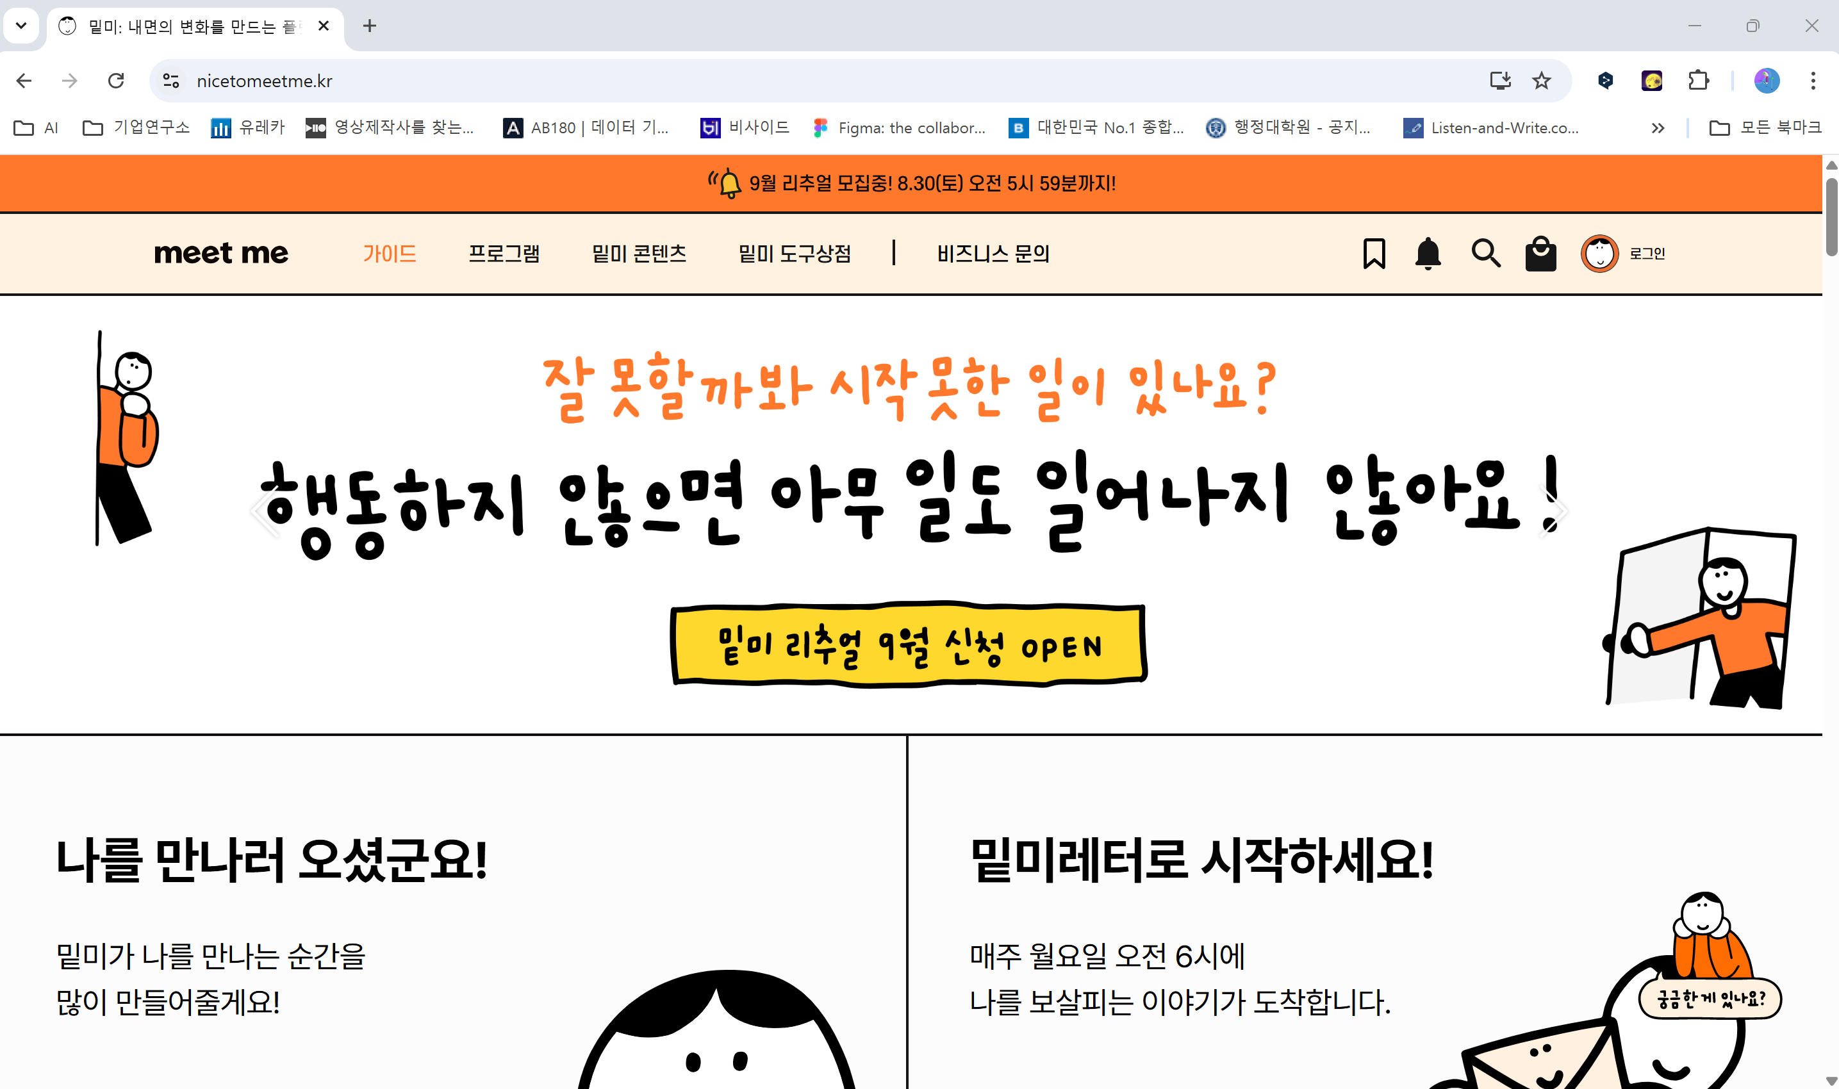Open the Chrome profile avatar

click(1767, 81)
